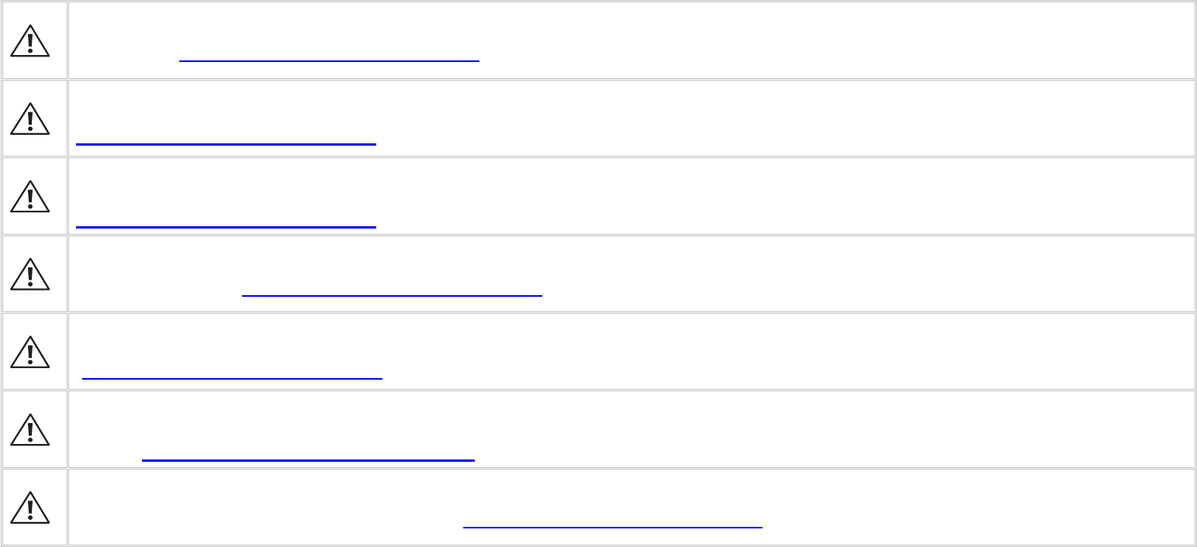The height and width of the screenshot is (547, 1197).
Task: Select the warning icon in the fourth row
Action: [x=30, y=274]
